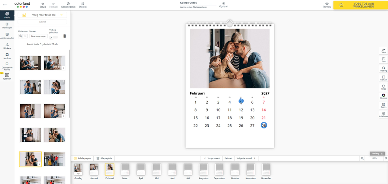The image size is (388, 184).
Task: Go to Volgende maand
Action: coord(246,158)
